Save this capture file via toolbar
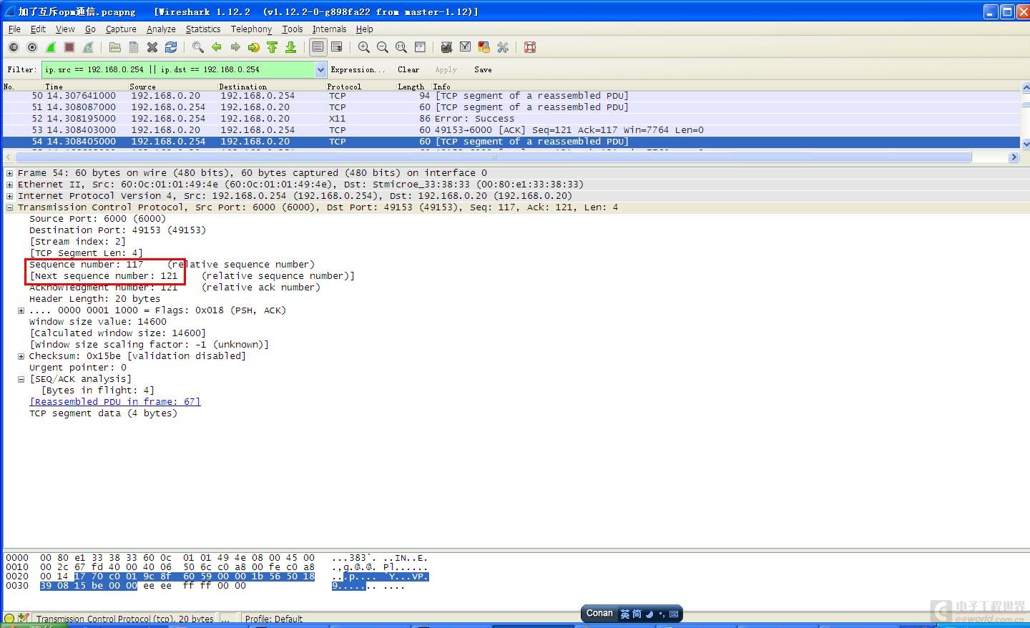The width and height of the screenshot is (1030, 628). pyautogui.click(x=133, y=47)
